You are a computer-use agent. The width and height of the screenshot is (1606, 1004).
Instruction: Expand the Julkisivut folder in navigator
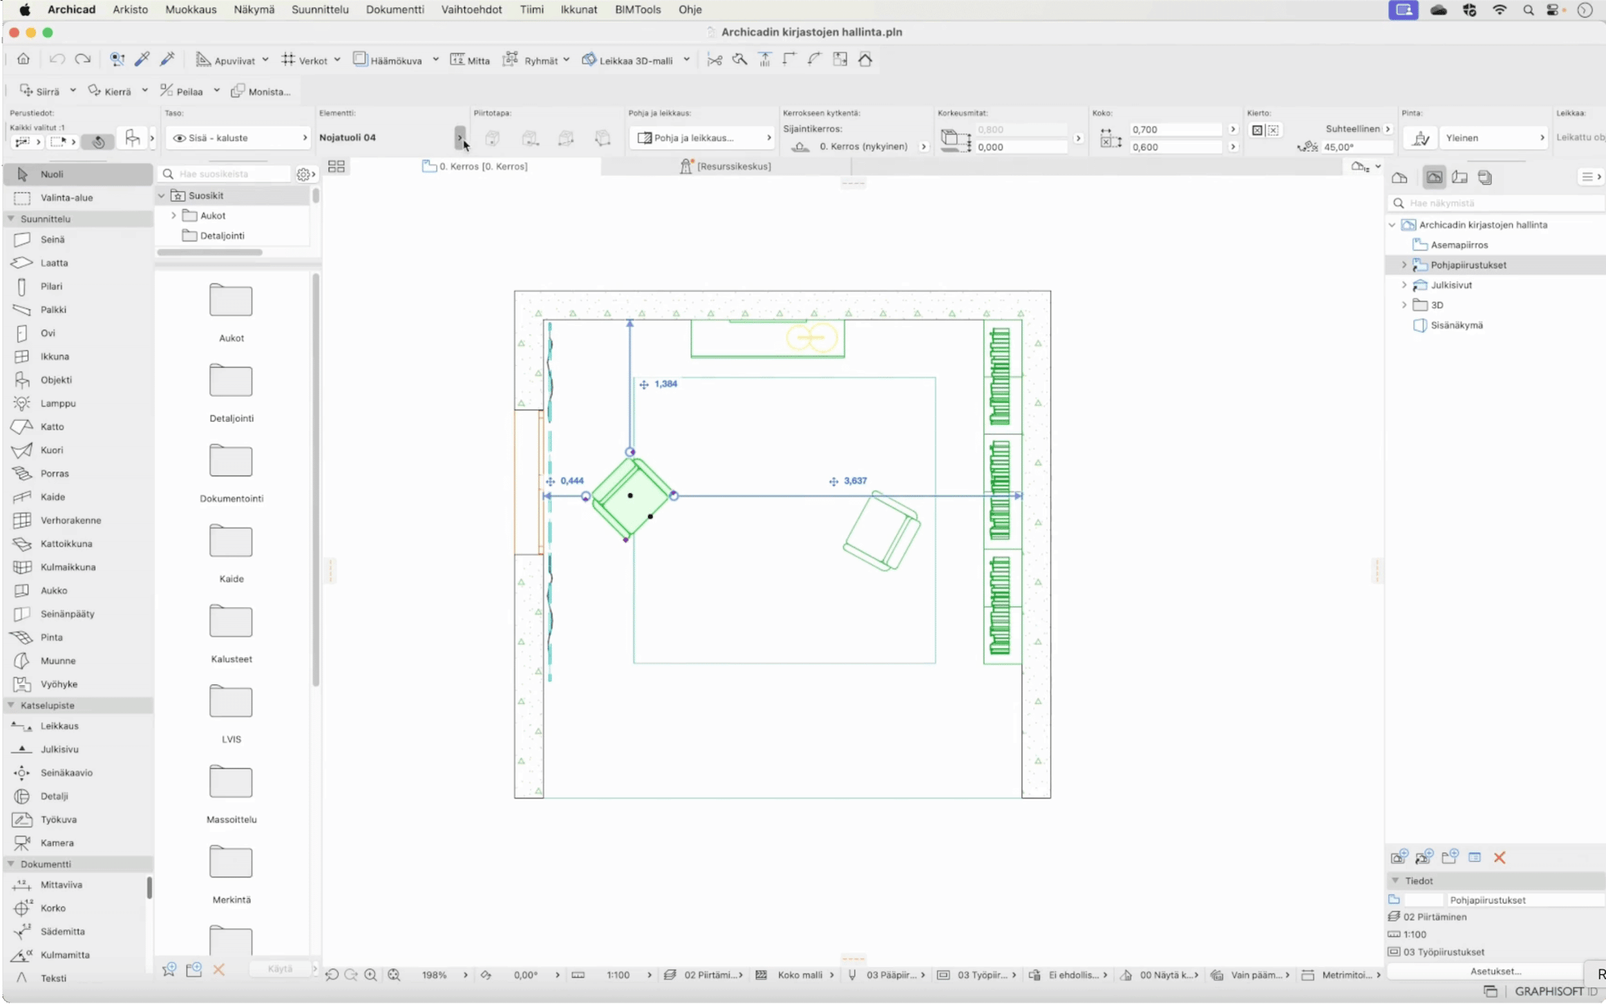(1404, 285)
